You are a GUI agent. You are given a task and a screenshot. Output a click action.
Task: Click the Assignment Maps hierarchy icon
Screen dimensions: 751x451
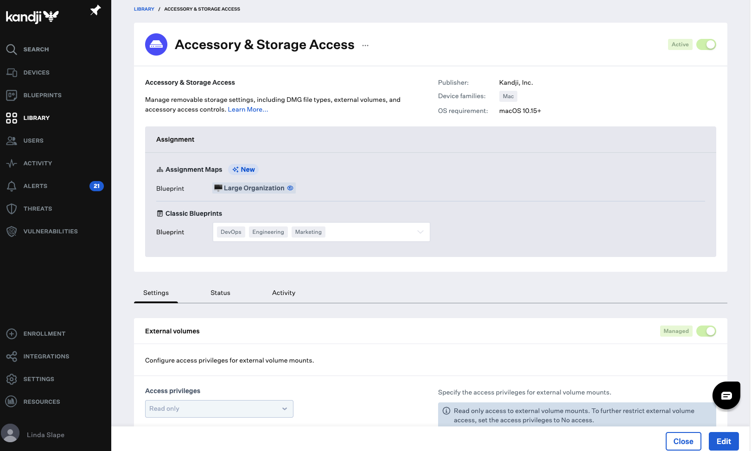point(160,170)
